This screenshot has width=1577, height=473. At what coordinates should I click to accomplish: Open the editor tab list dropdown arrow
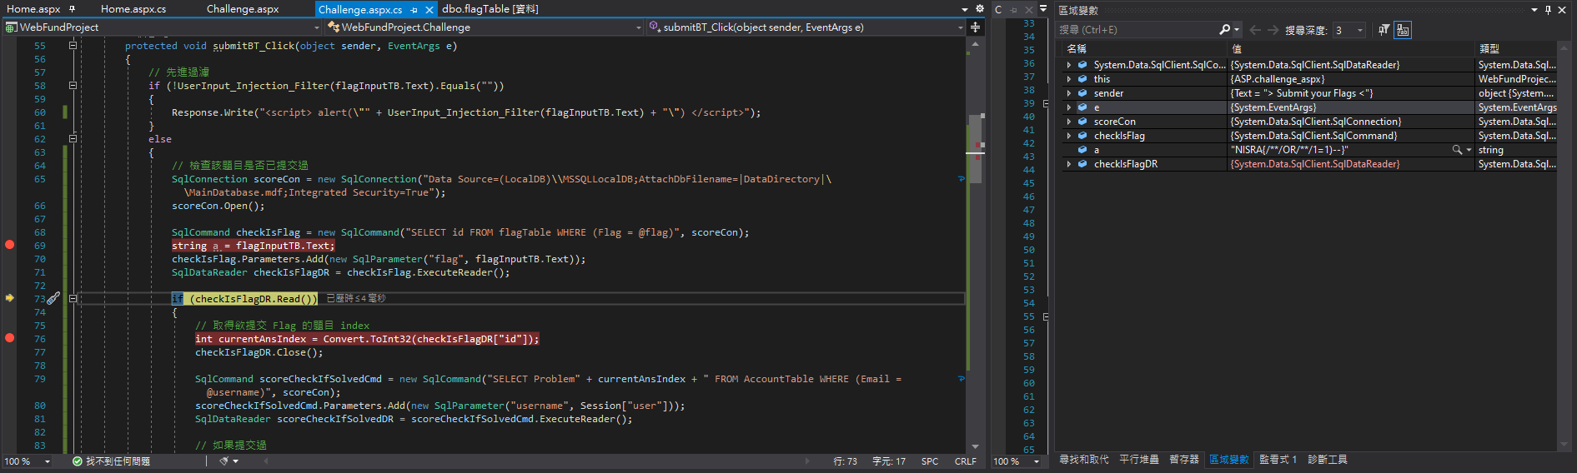click(x=966, y=9)
